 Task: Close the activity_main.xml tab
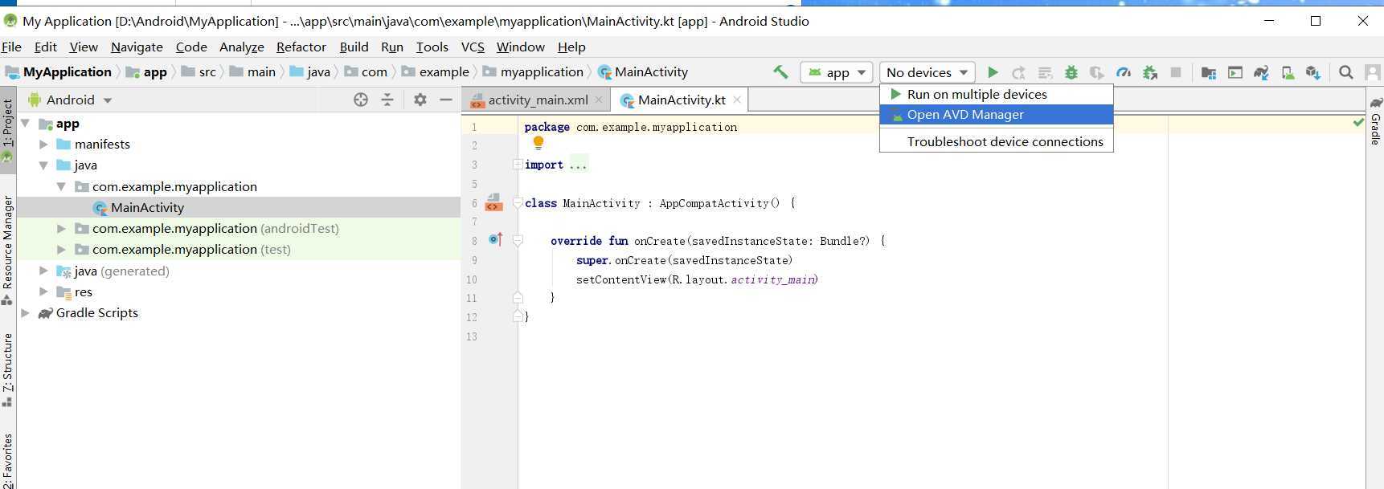coord(599,100)
